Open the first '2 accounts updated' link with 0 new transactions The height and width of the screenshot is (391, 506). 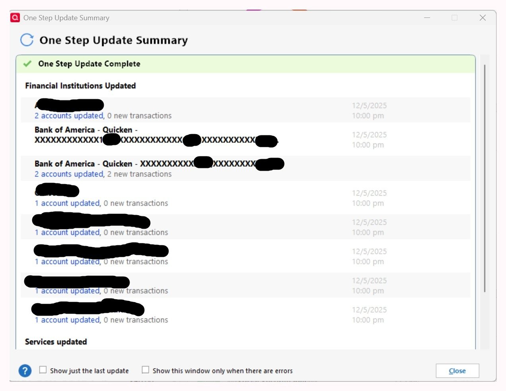click(x=69, y=116)
